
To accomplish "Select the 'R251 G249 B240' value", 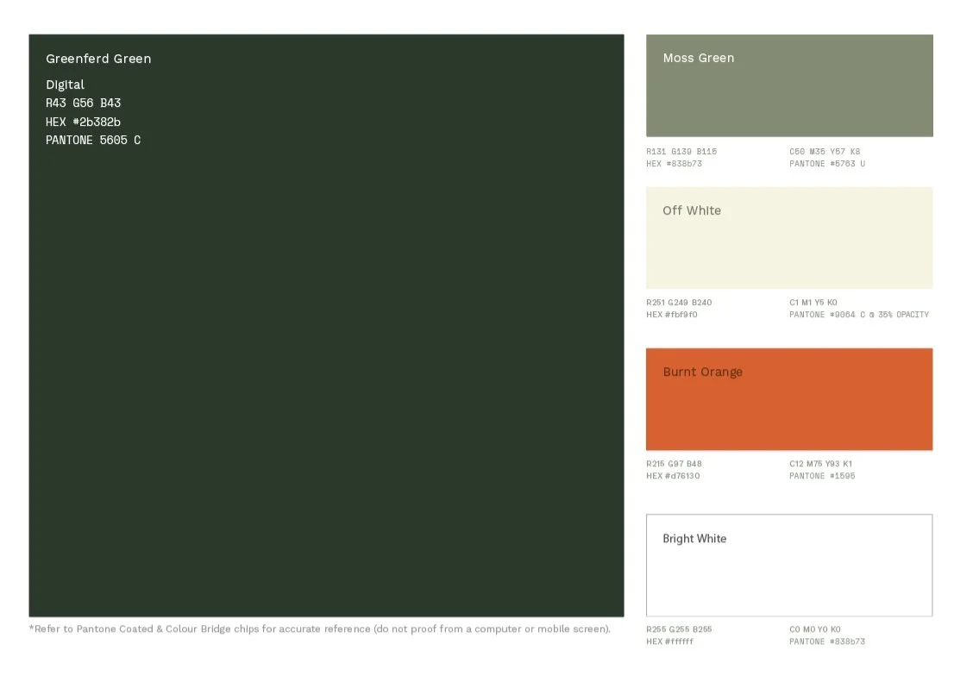I will click(x=679, y=303).
